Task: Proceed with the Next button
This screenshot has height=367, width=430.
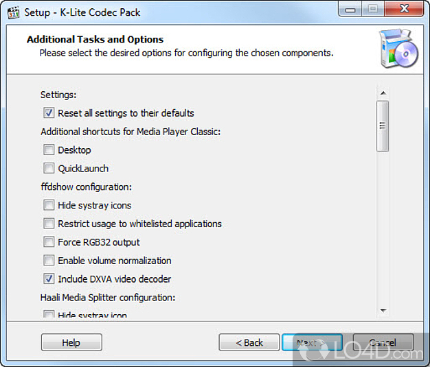Action: point(311,342)
